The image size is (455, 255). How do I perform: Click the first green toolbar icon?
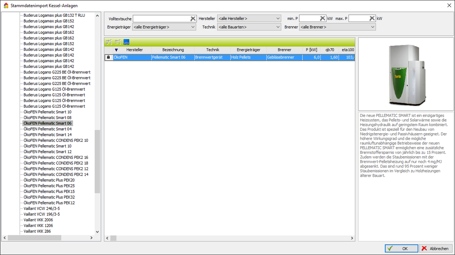109,42
